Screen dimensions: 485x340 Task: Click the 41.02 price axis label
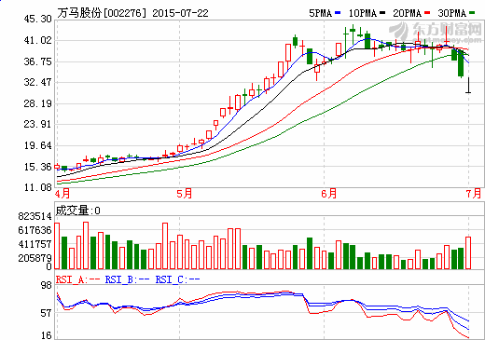coord(38,40)
